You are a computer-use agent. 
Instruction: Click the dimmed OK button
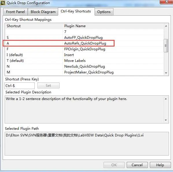114,165
